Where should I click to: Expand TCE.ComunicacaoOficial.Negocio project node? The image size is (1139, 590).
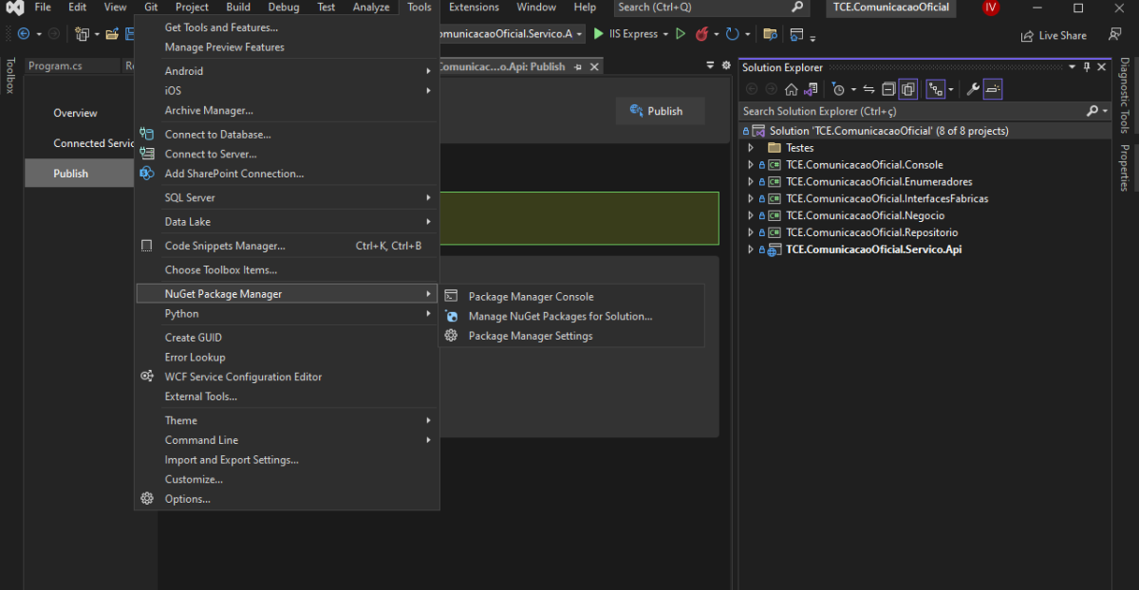point(751,216)
